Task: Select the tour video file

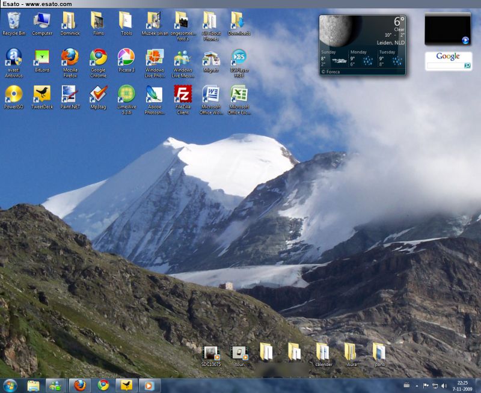Action: 239,356
